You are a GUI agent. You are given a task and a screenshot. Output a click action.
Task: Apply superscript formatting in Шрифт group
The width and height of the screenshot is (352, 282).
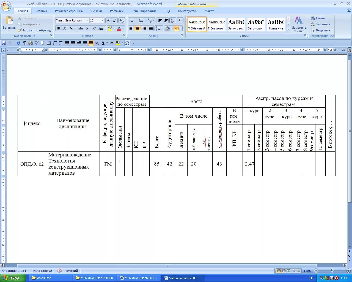click(x=94, y=28)
